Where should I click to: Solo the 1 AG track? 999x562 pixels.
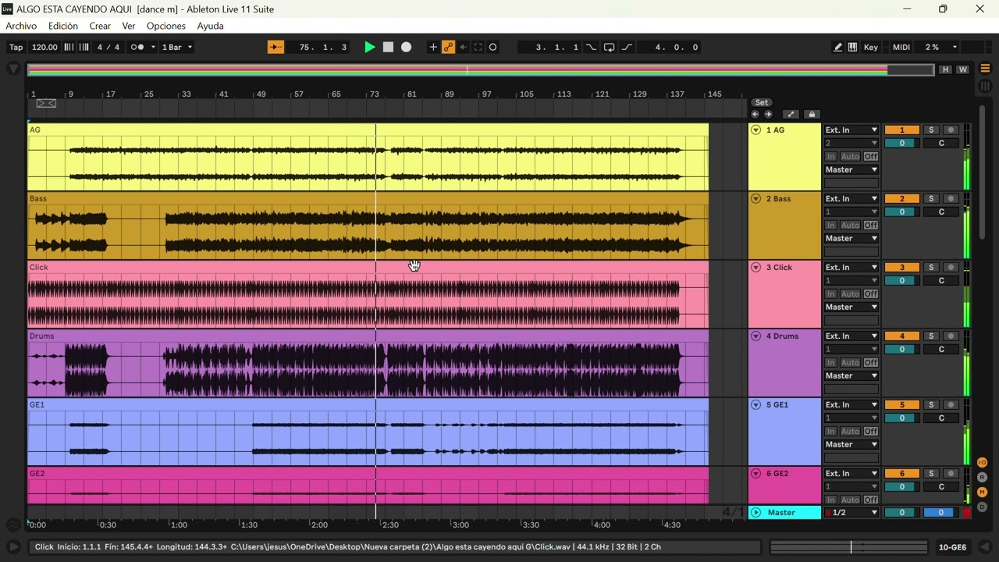pyautogui.click(x=931, y=130)
